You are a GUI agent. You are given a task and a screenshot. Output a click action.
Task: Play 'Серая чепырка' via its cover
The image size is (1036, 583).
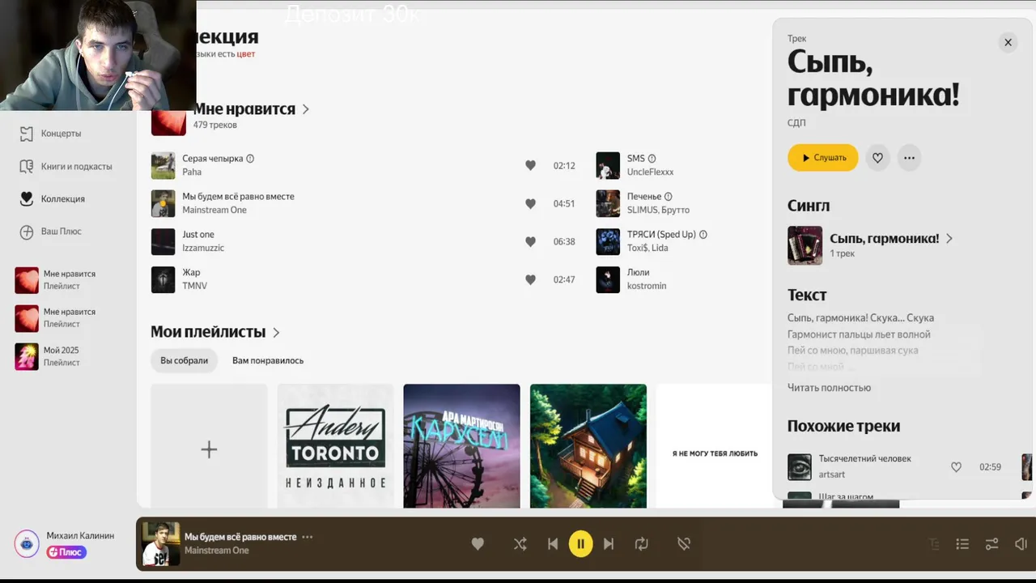coord(163,165)
